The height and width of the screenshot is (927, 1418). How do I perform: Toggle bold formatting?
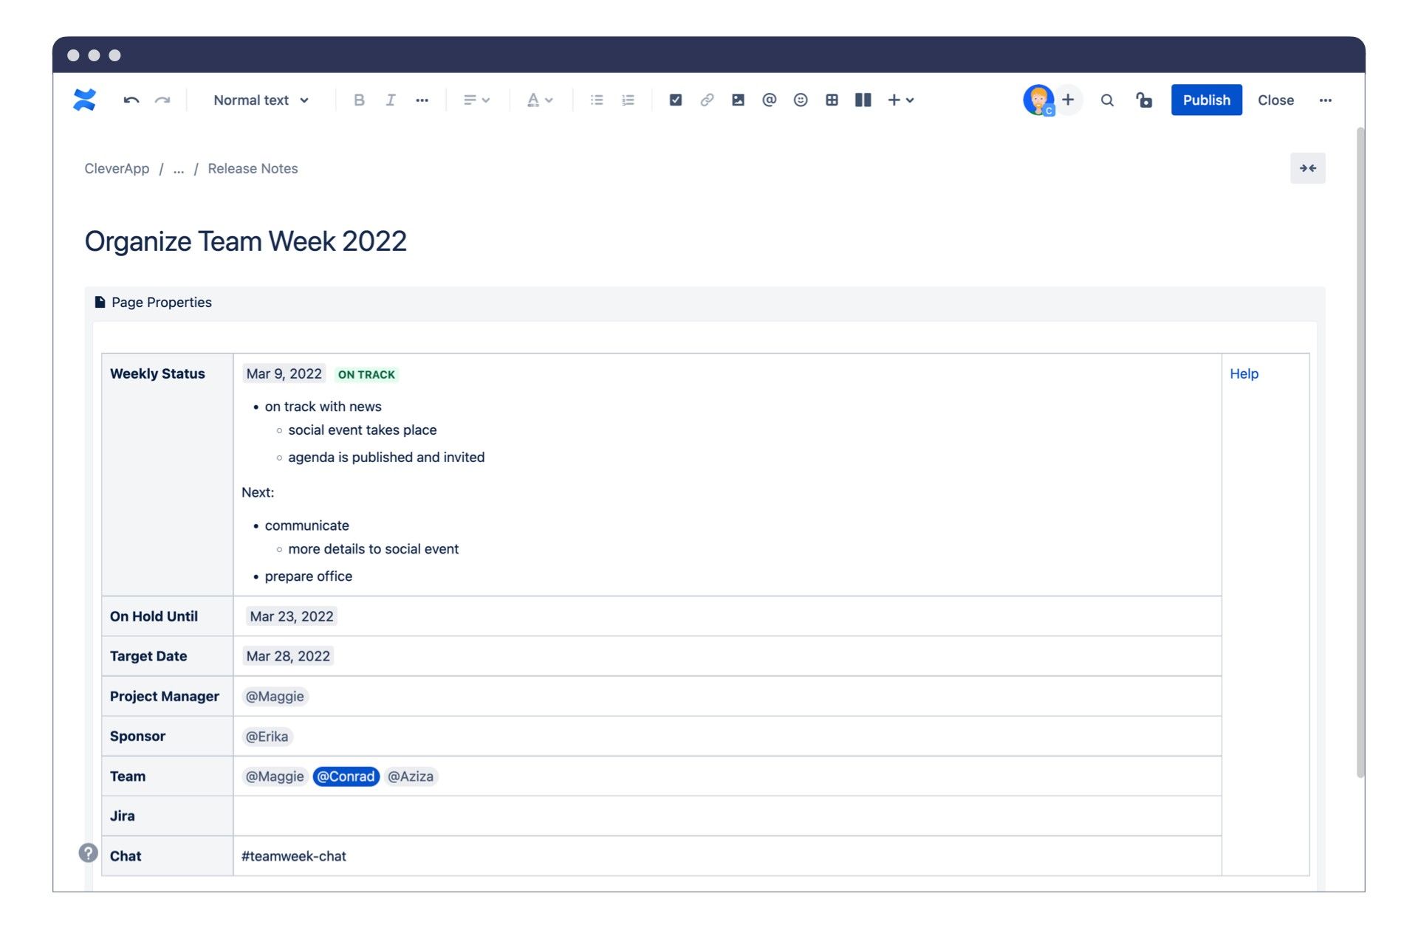(359, 100)
